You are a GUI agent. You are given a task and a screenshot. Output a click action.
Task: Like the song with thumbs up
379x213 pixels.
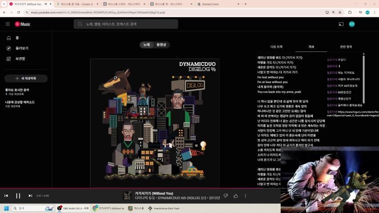coord(235,196)
